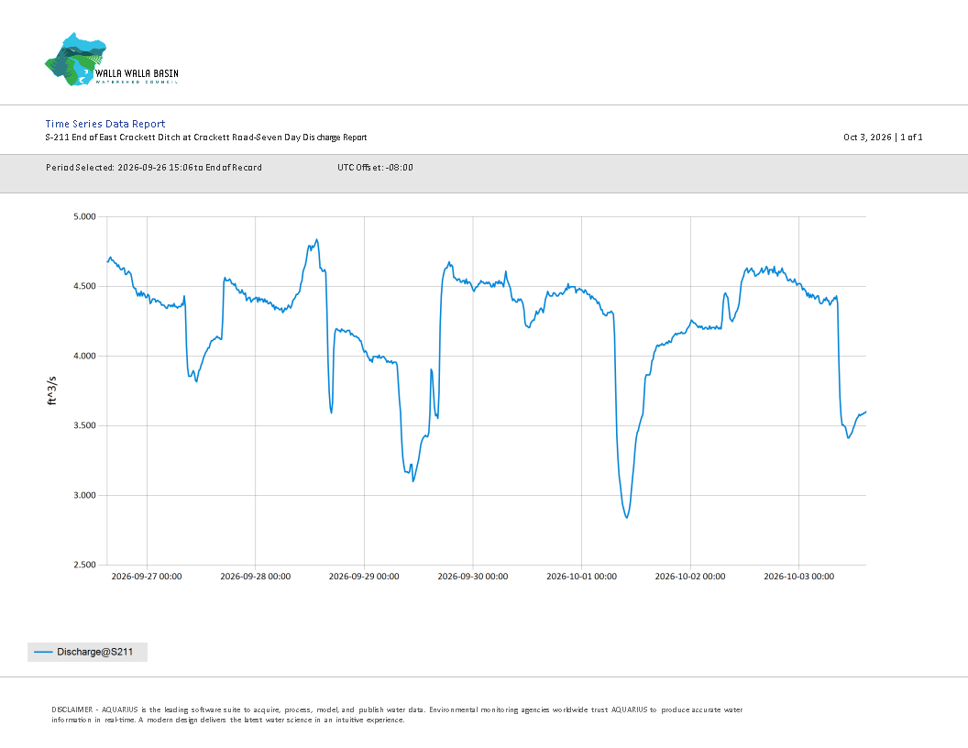Click the blue line swatch in the legend
The width and height of the screenshot is (968, 748).
[43, 653]
